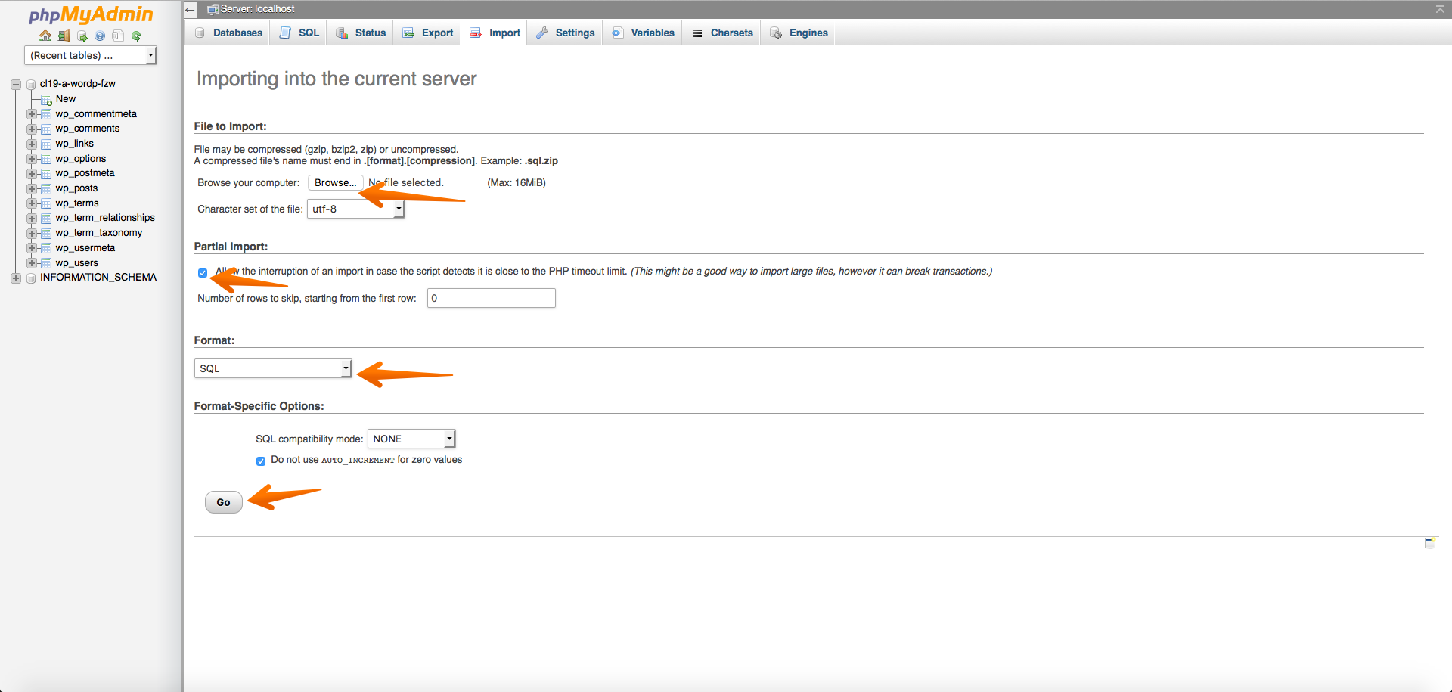Click the green reload navigation icon
Screen dimensions: 1452x692
136,36
